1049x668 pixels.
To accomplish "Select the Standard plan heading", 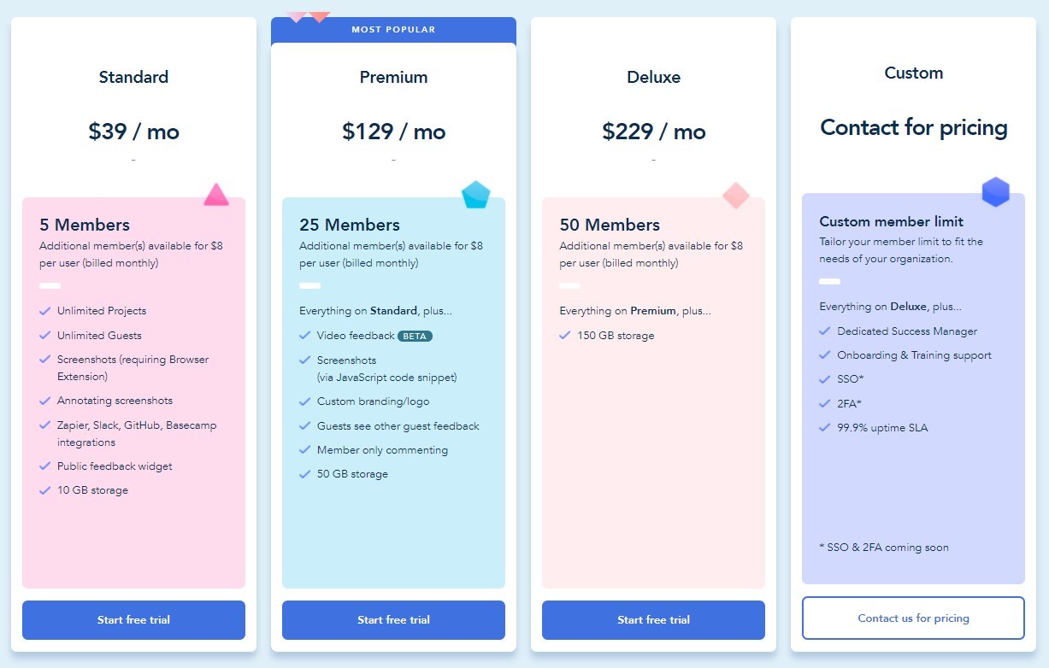I will (x=133, y=77).
